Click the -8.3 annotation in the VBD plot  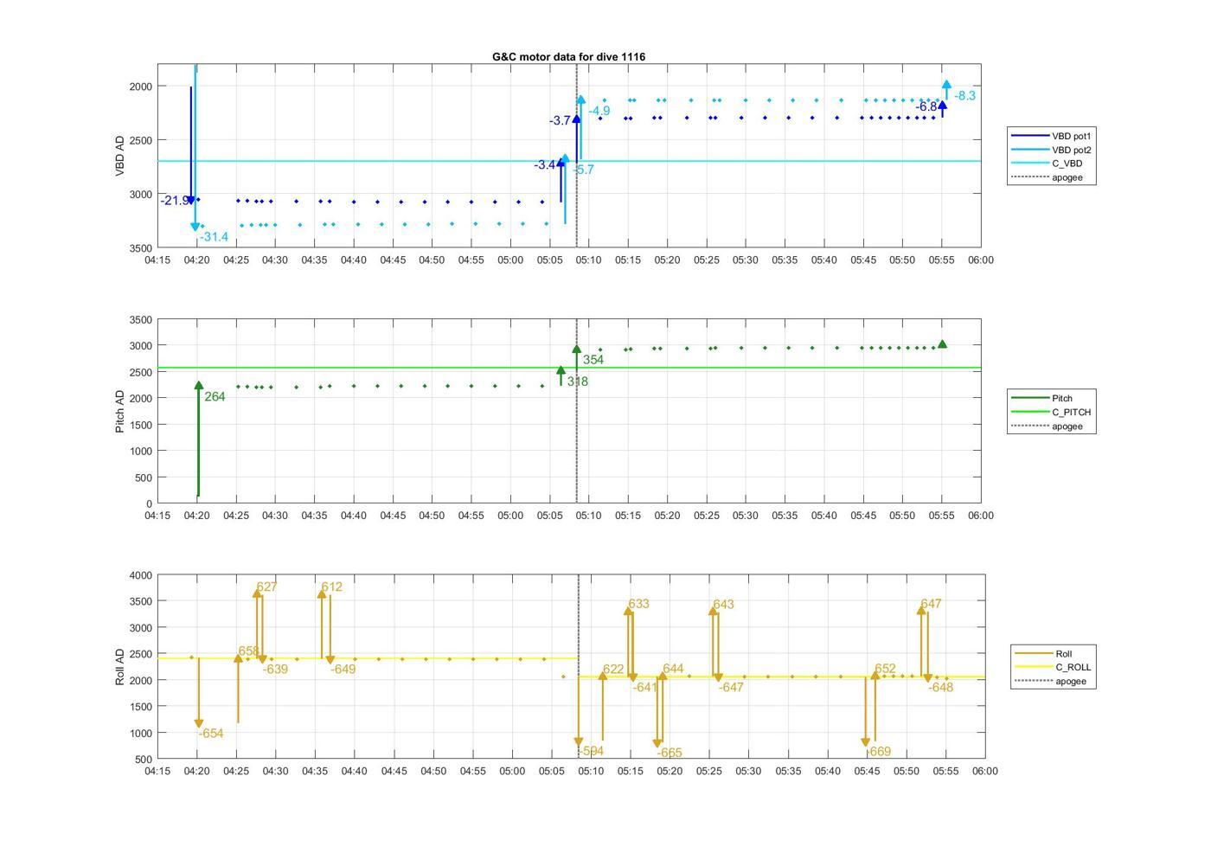coord(964,96)
